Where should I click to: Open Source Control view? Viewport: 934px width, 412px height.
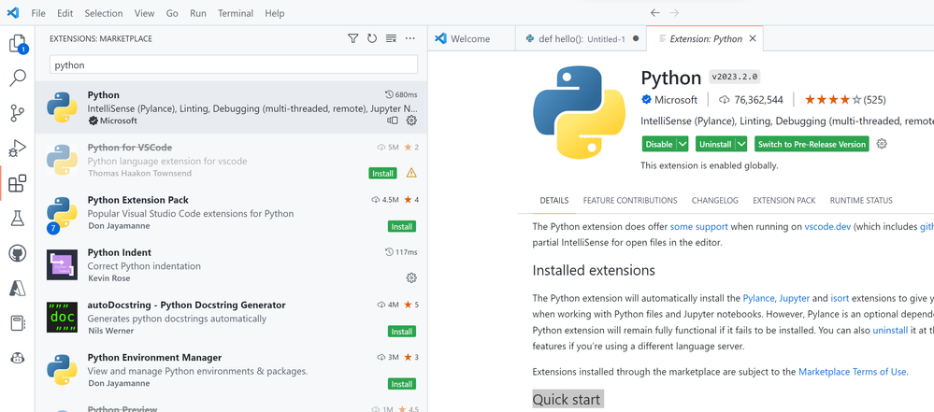17,112
